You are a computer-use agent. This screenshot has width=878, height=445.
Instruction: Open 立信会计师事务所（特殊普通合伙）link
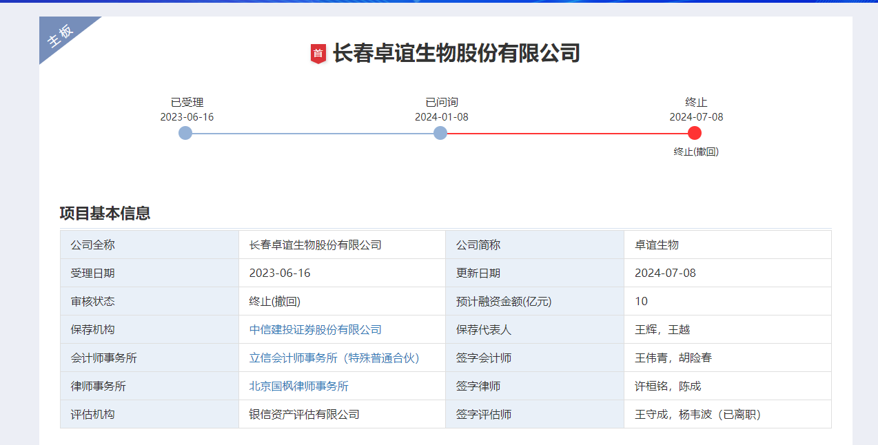click(334, 358)
